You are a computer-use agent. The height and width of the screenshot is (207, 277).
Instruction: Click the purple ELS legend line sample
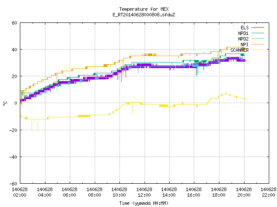tap(258, 28)
